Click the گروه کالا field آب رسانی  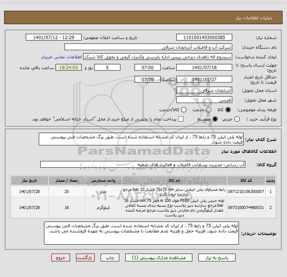(143, 164)
